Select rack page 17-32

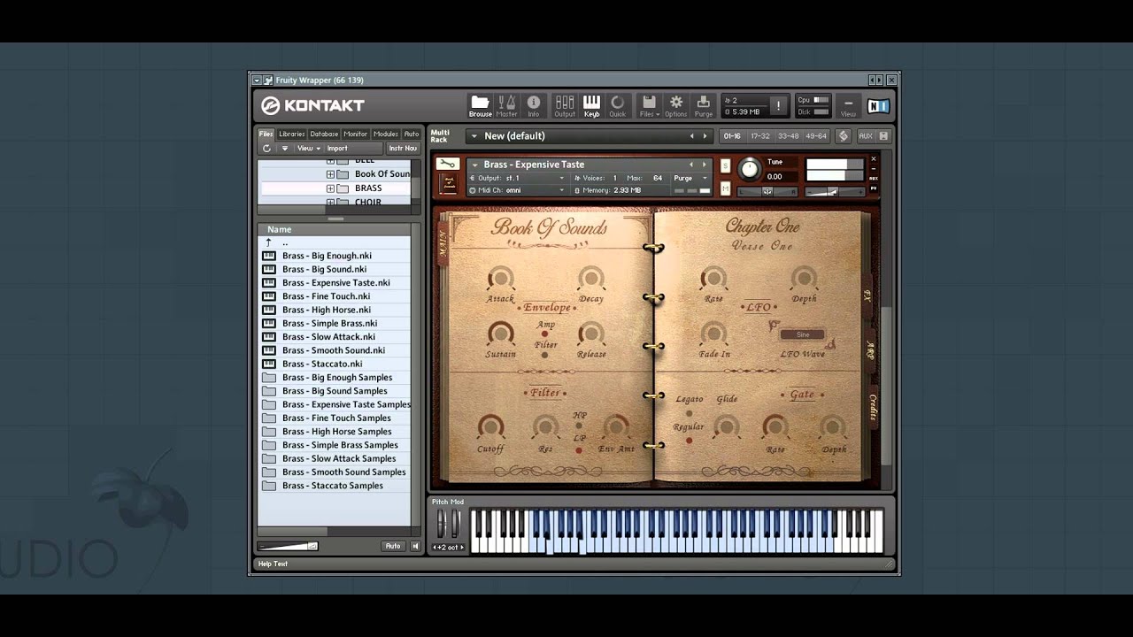759,136
